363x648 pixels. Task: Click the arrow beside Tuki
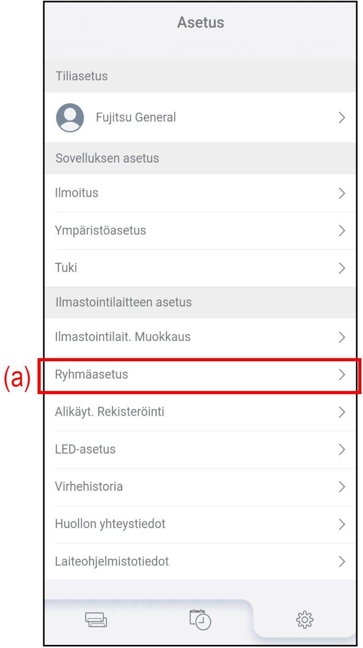point(342,268)
